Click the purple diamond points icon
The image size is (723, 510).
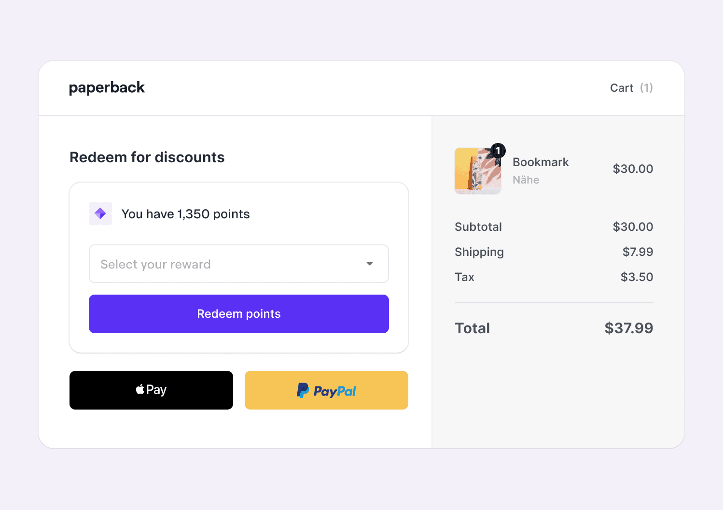100,213
